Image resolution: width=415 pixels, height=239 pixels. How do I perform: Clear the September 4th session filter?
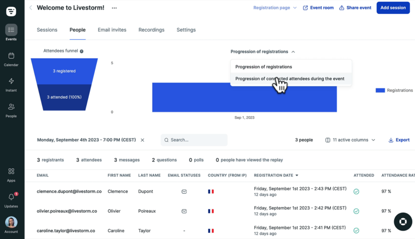tap(142, 140)
